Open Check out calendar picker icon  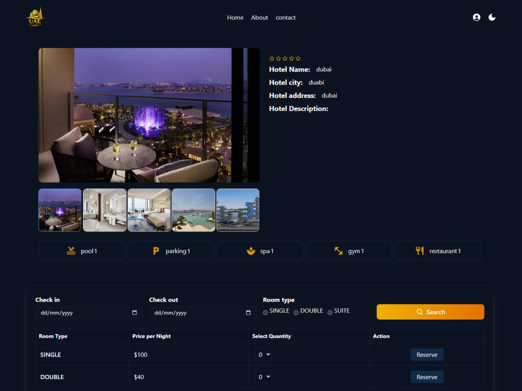[x=248, y=312]
